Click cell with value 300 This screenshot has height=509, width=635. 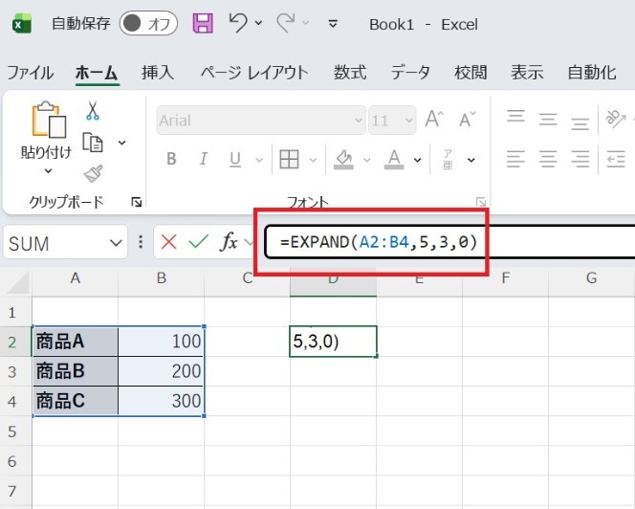162,401
